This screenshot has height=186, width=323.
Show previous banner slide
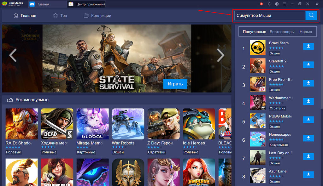point(13,55)
